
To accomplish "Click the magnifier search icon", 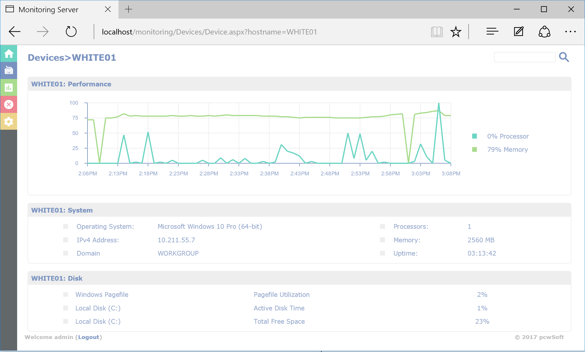I will [564, 57].
